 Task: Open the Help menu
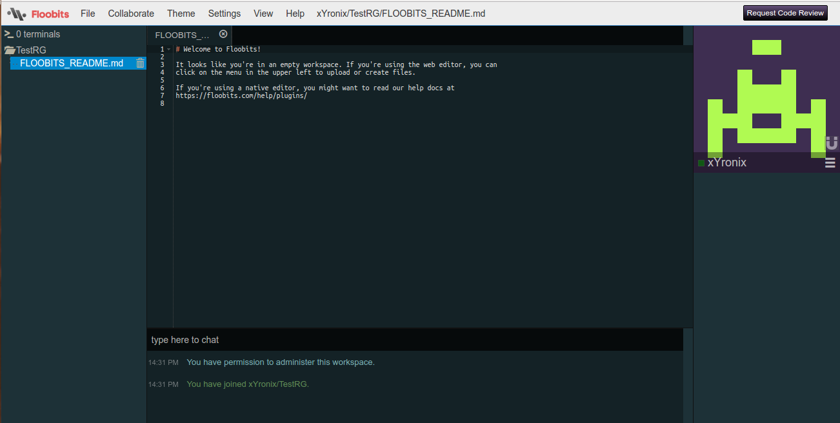pos(295,14)
